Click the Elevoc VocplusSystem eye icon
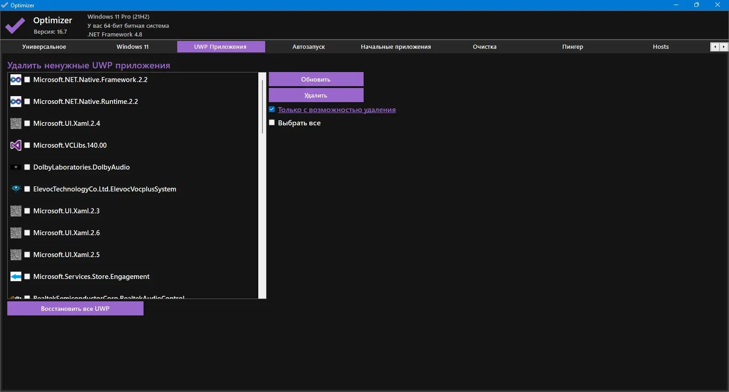Viewport: 729px width, 392px height. (16, 189)
